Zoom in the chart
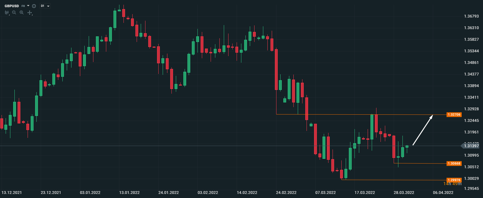Viewport: 483px width, 198px height. pos(22,13)
